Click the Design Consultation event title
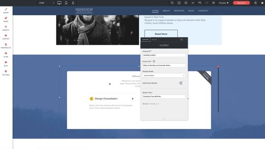Image resolution: width=265 pixels, height=149 pixels. point(106,99)
